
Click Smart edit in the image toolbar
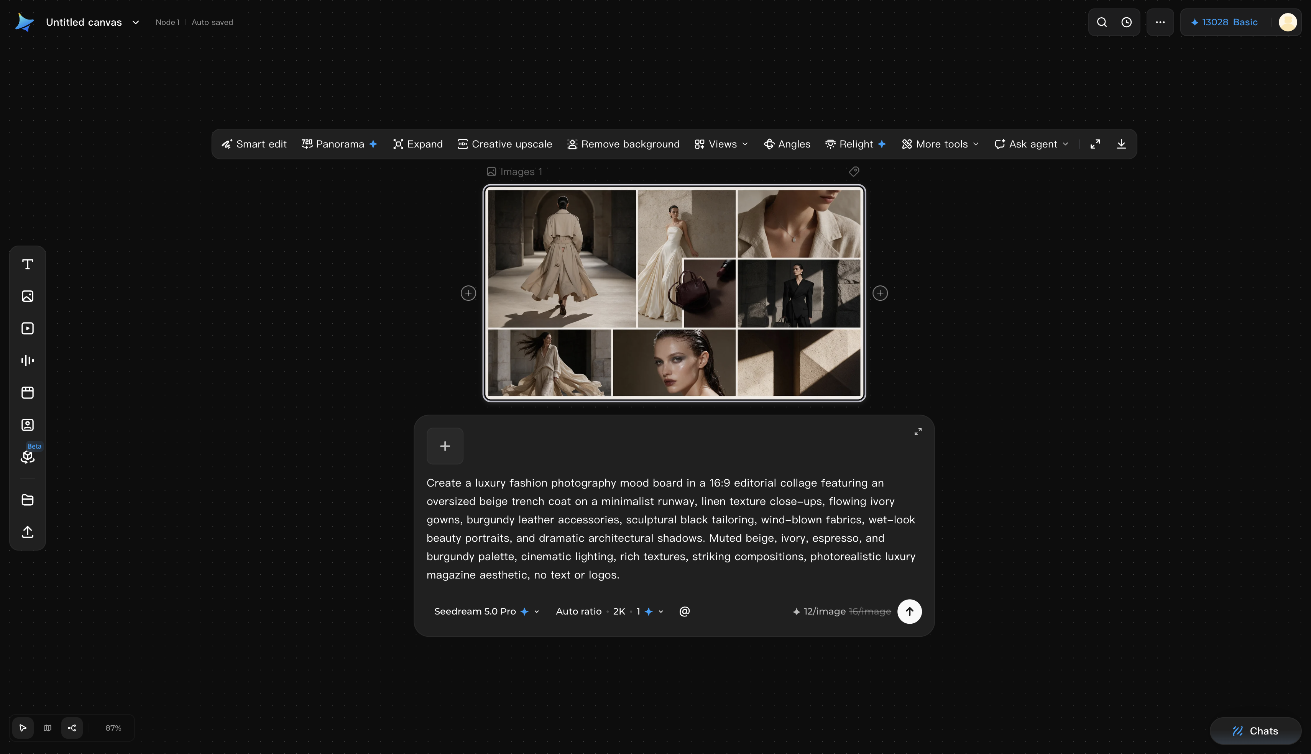pos(254,144)
